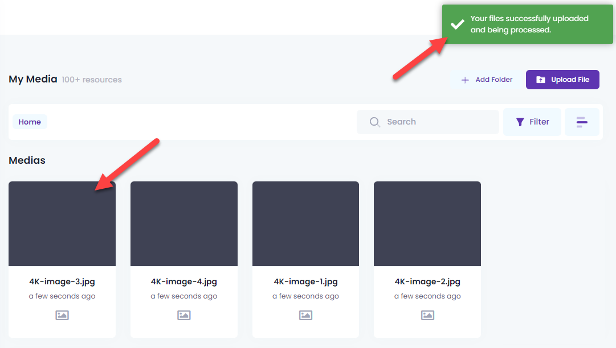The width and height of the screenshot is (616, 348).
Task: Click image type icon under 4K-image-4.jpg
Action: pyautogui.click(x=184, y=315)
